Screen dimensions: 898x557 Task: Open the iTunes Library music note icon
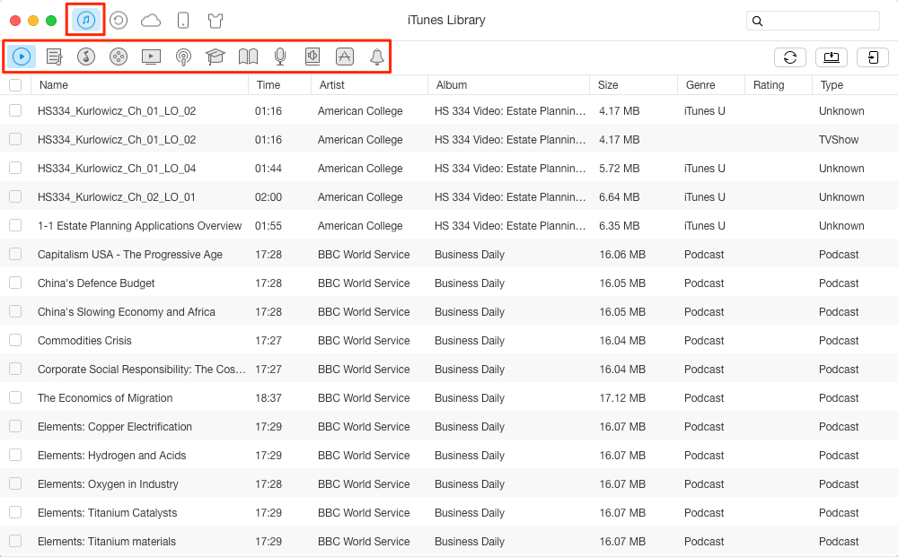click(x=86, y=21)
